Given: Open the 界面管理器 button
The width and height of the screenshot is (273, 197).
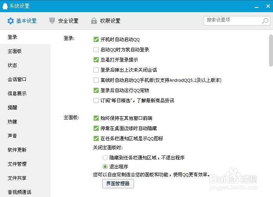Looking at the screenshot, I should 118,184.
